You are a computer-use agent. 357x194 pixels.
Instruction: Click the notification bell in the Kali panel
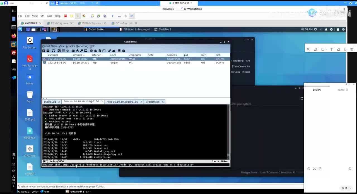point(326,29)
